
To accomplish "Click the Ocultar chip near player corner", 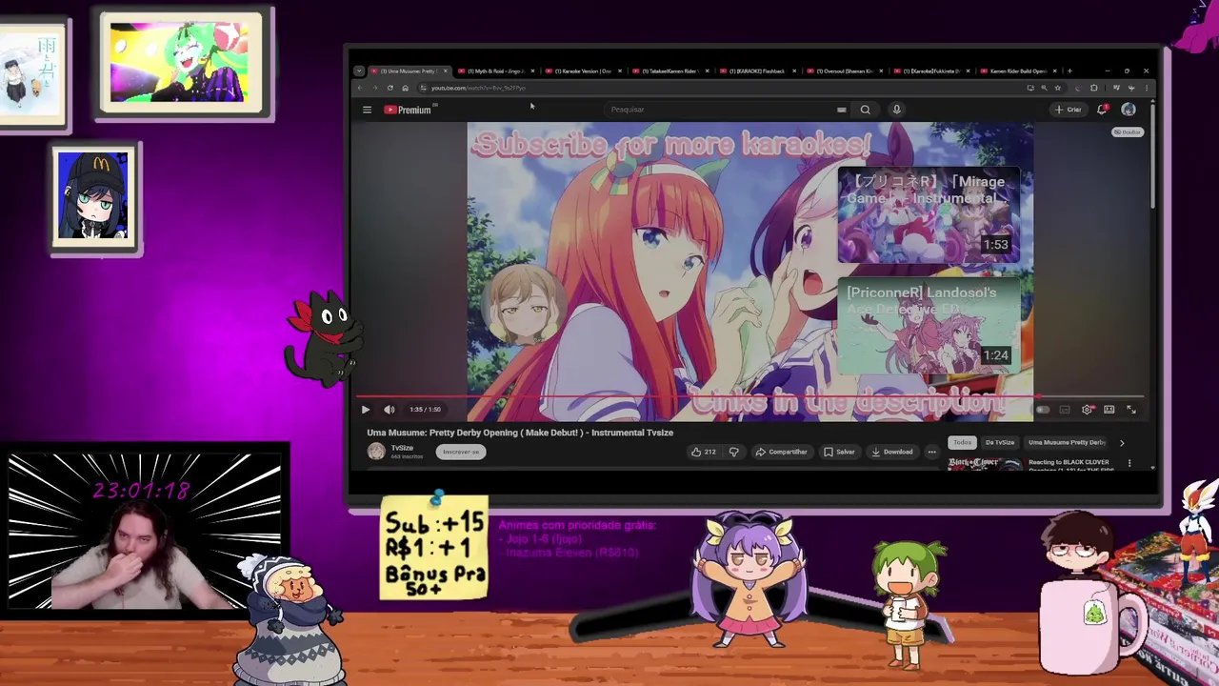I will click(x=1128, y=132).
